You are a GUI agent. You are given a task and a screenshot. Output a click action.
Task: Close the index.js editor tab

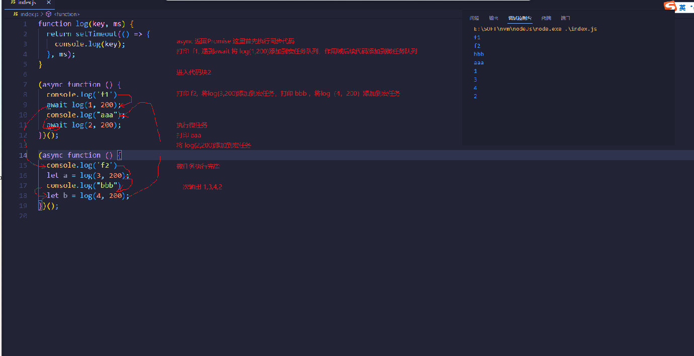click(x=49, y=3)
